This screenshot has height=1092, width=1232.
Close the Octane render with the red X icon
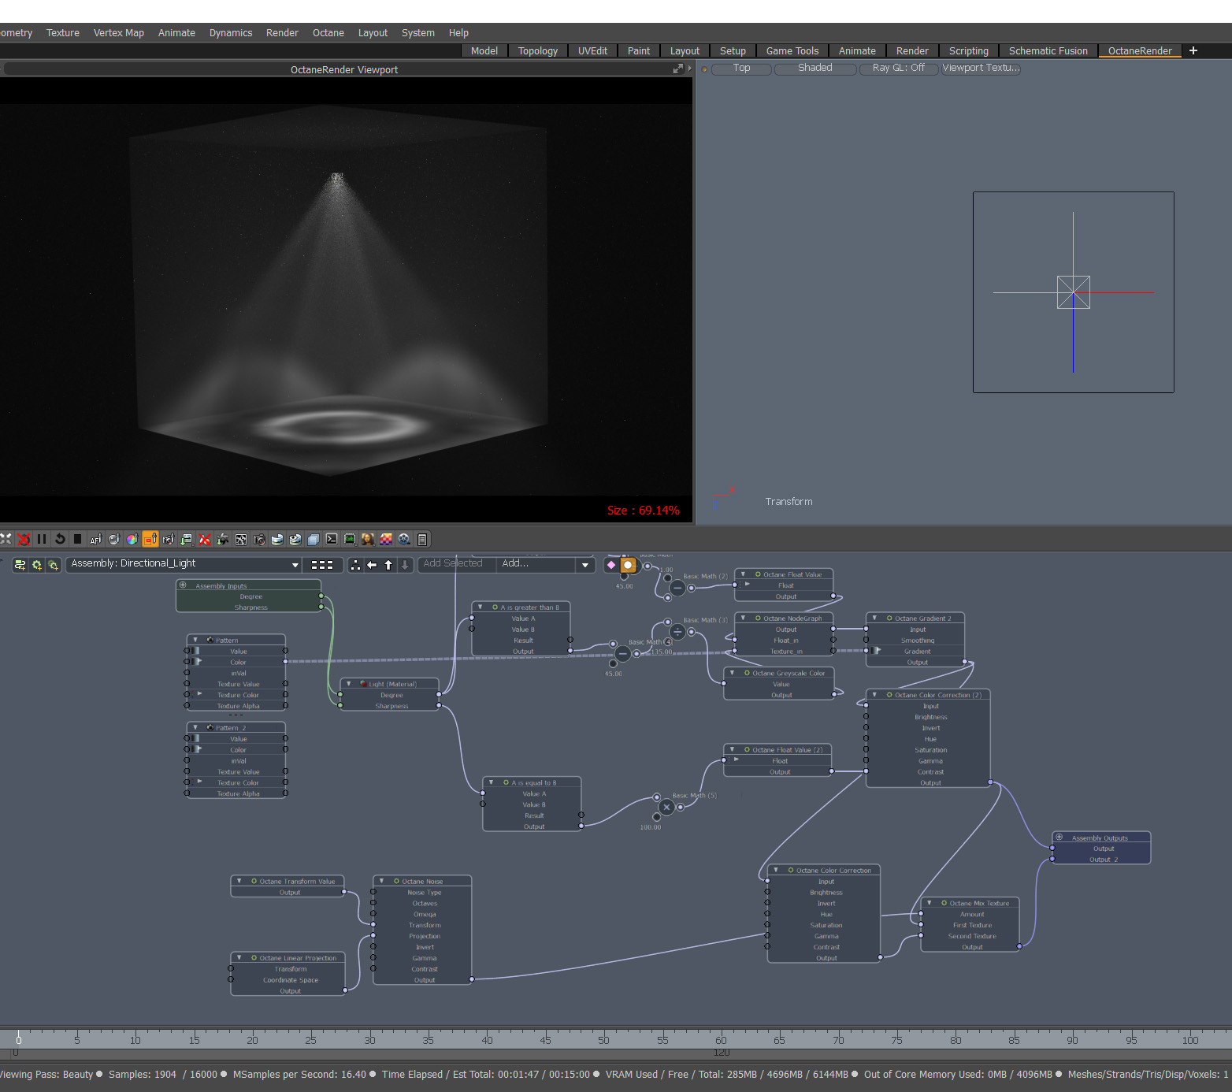coord(24,540)
